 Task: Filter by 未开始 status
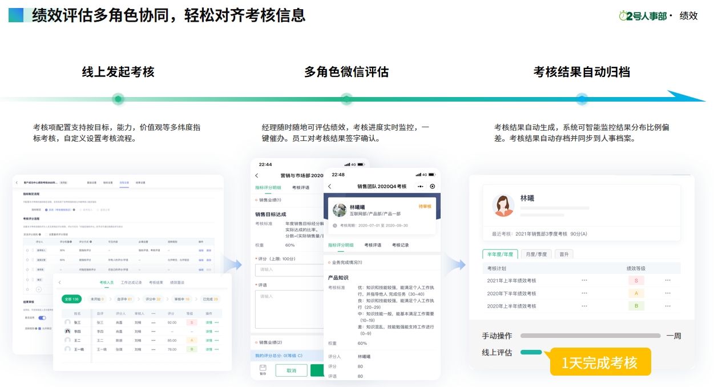[x=97, y=299]
